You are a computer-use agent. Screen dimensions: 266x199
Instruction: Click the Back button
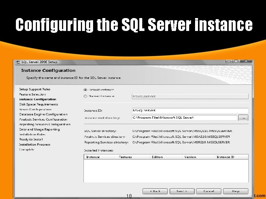tap(155, 191)
